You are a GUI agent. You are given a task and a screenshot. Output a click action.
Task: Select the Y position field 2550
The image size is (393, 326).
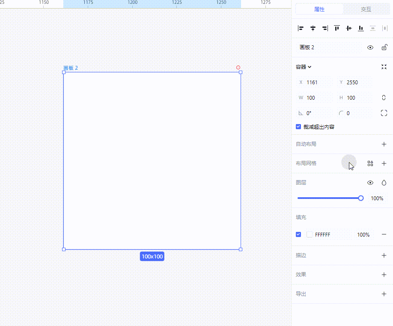[x=354, y=83]
